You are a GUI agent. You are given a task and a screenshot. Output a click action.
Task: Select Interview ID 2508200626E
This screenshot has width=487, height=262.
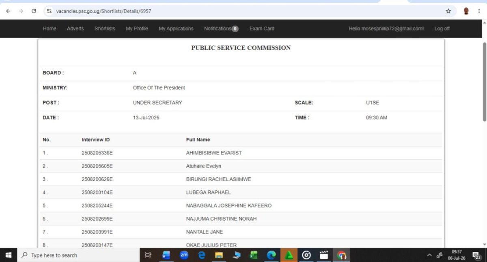97,179
